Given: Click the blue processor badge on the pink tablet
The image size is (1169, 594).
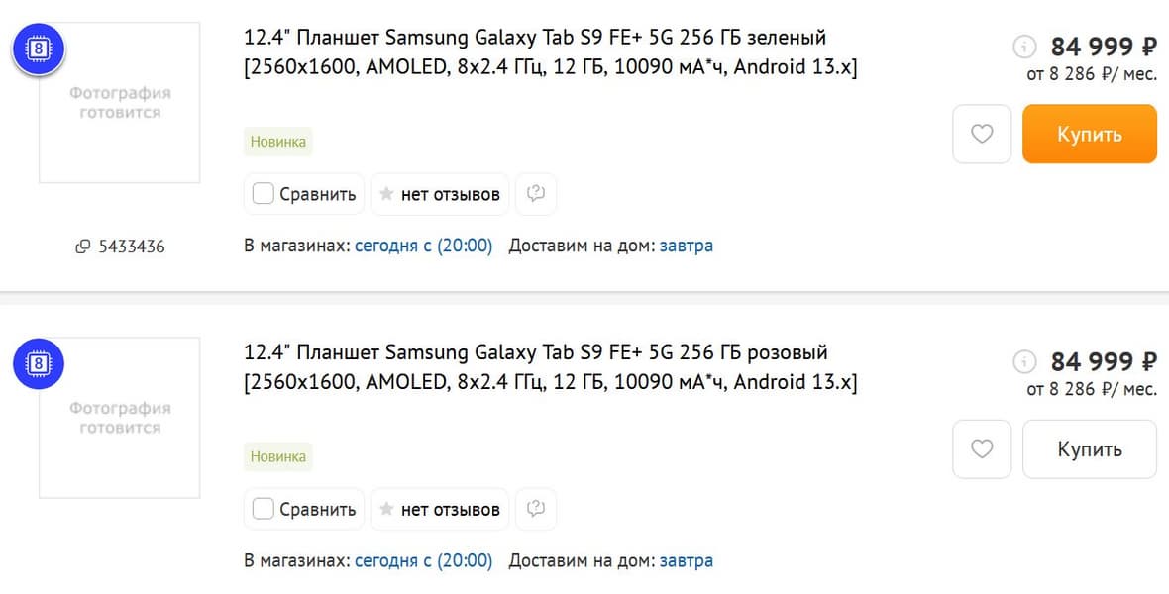Looking at the screenshot, I should click(x=39, y=363).
